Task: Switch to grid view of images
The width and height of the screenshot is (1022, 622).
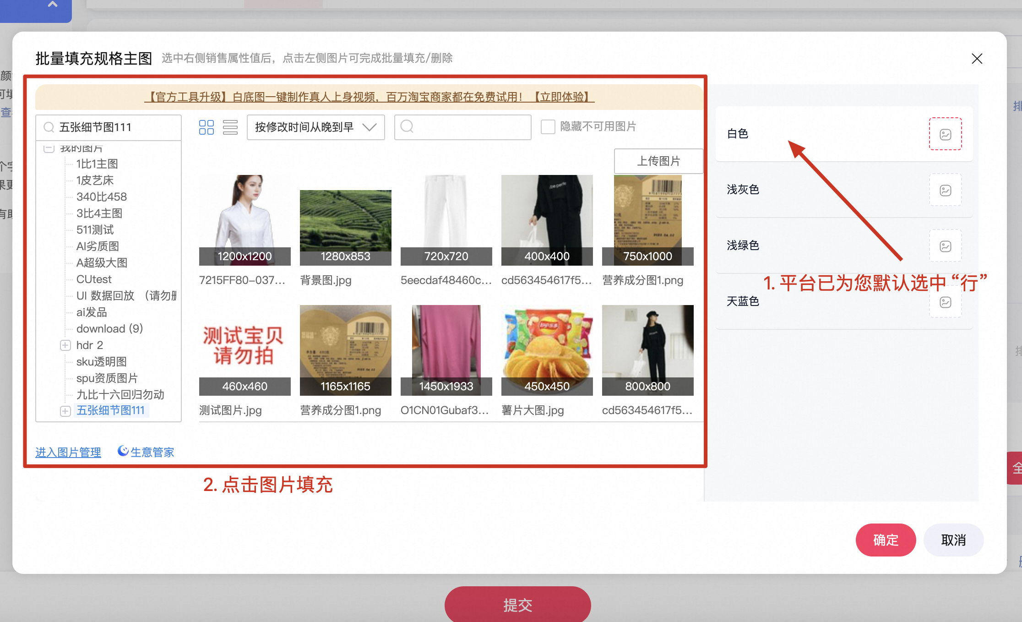Action: [x=207, y=127]
